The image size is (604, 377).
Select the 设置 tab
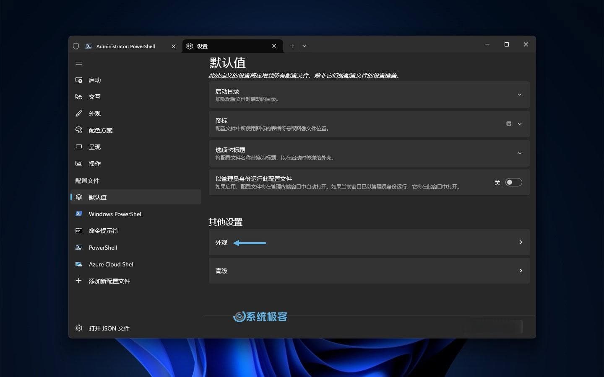coord(232,46)
